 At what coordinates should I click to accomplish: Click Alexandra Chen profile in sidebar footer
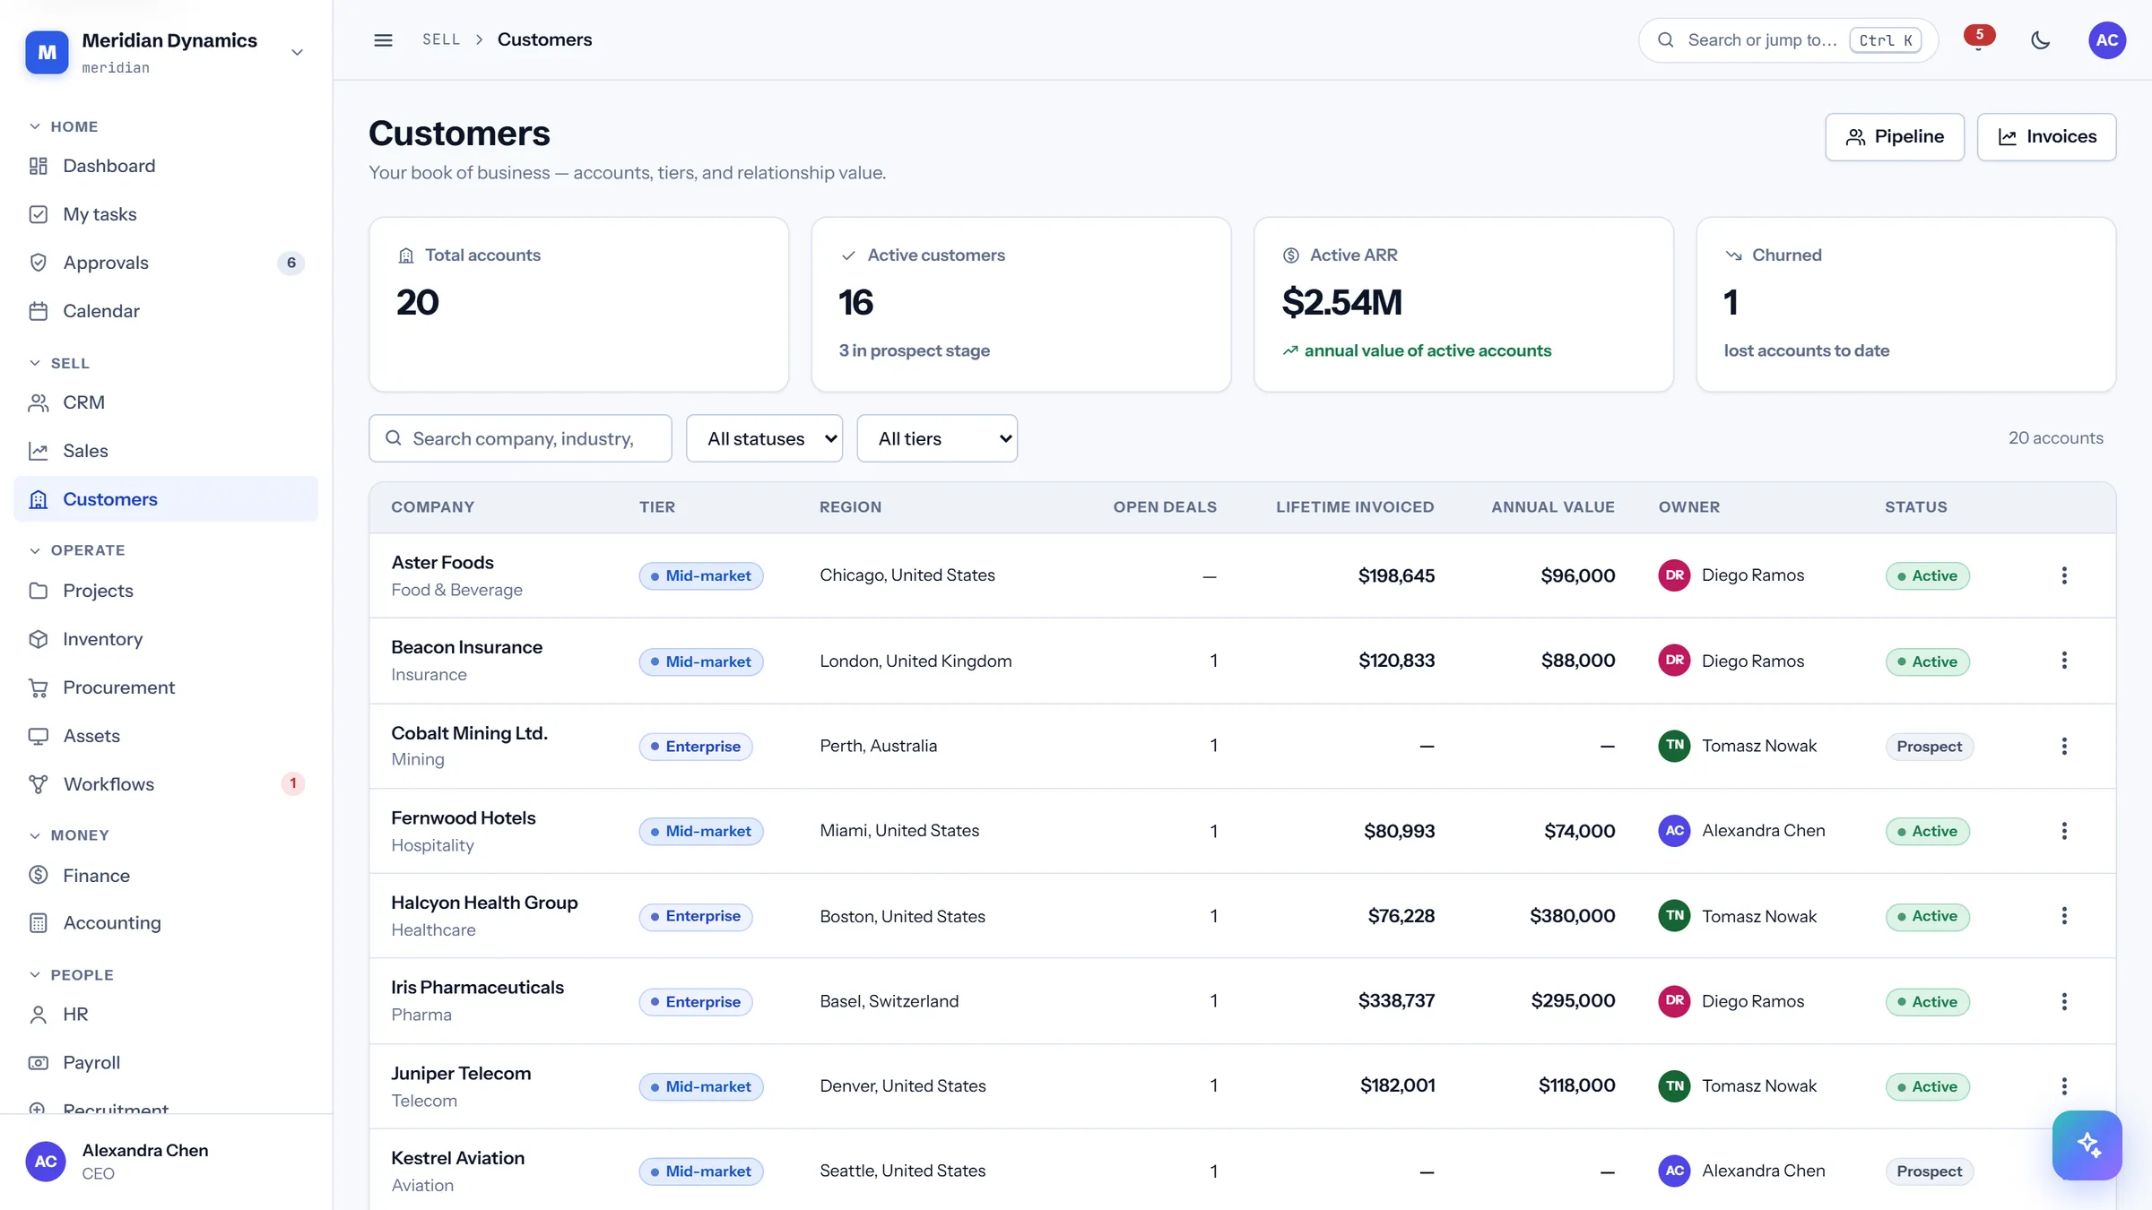166,1162
